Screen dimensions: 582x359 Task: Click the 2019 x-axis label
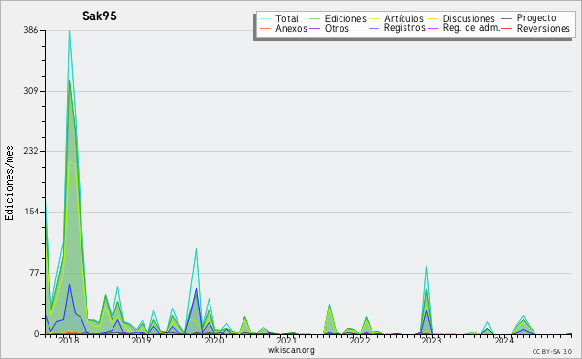[142, 340]
